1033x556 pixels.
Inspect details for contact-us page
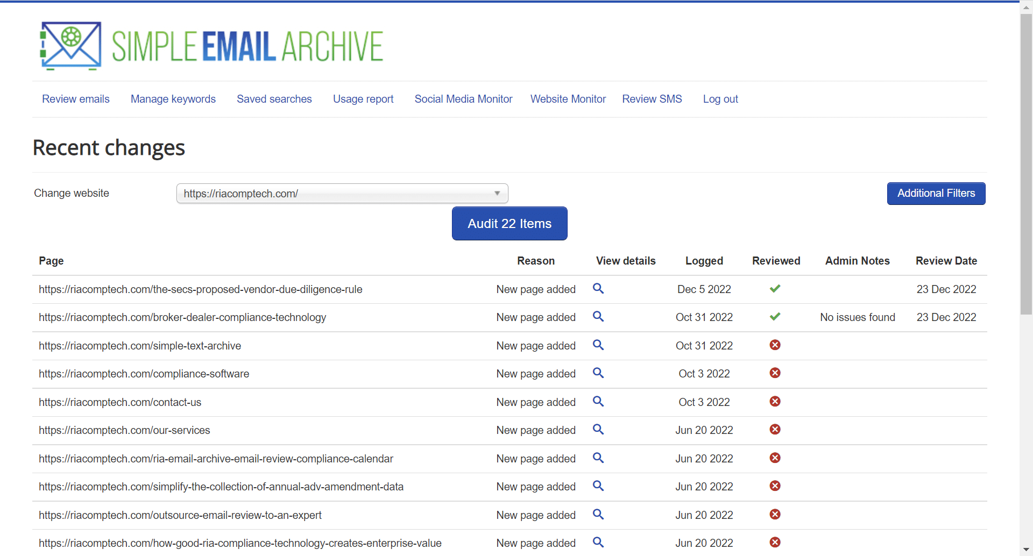(x=598, y=402)
